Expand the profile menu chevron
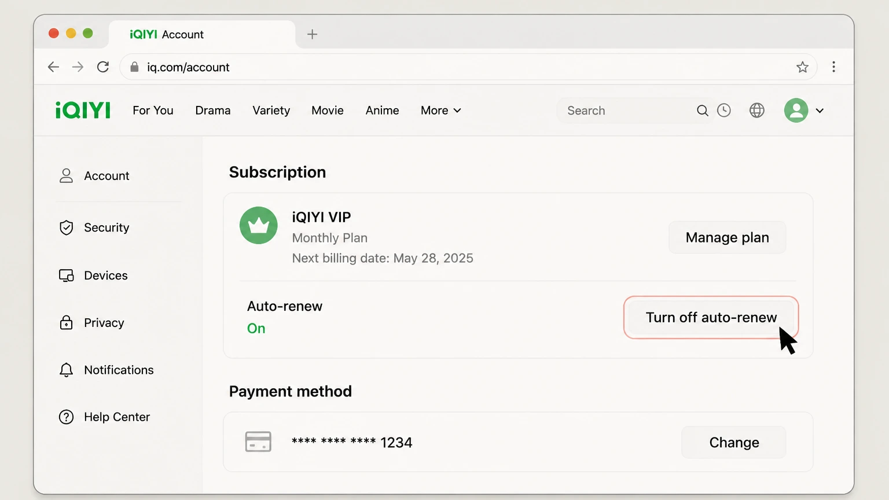Screen dimensions: 889x500 point(820,111)
